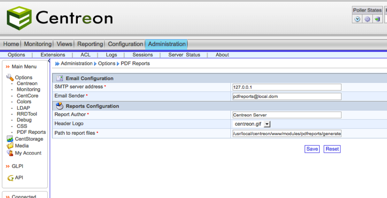
Task: Click the Save button
Action: [x=312, y=149]
